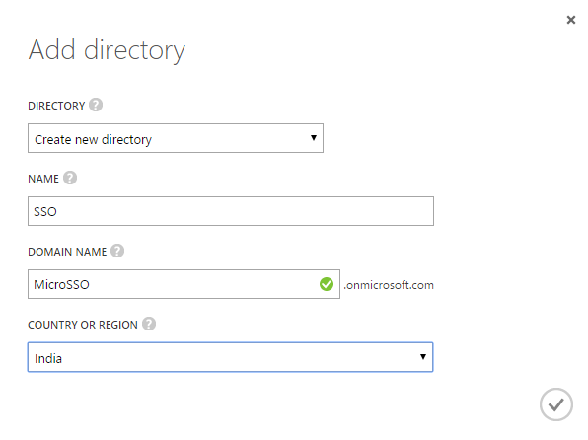Image resolution: width=588 pixels, height=440 pixels.
Task: Click the DOMAIN NAME field label
Action: 67,252
